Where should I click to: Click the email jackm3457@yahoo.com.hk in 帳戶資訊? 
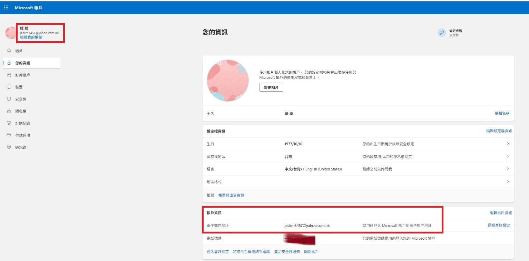307,226
